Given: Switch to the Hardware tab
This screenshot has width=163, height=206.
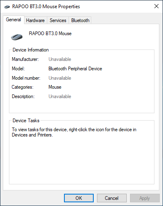Looking at the screenshot, I should [x=35, y=20].
